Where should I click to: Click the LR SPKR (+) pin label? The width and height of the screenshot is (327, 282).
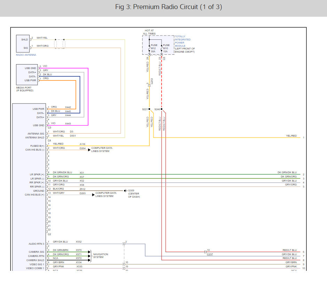37,175
